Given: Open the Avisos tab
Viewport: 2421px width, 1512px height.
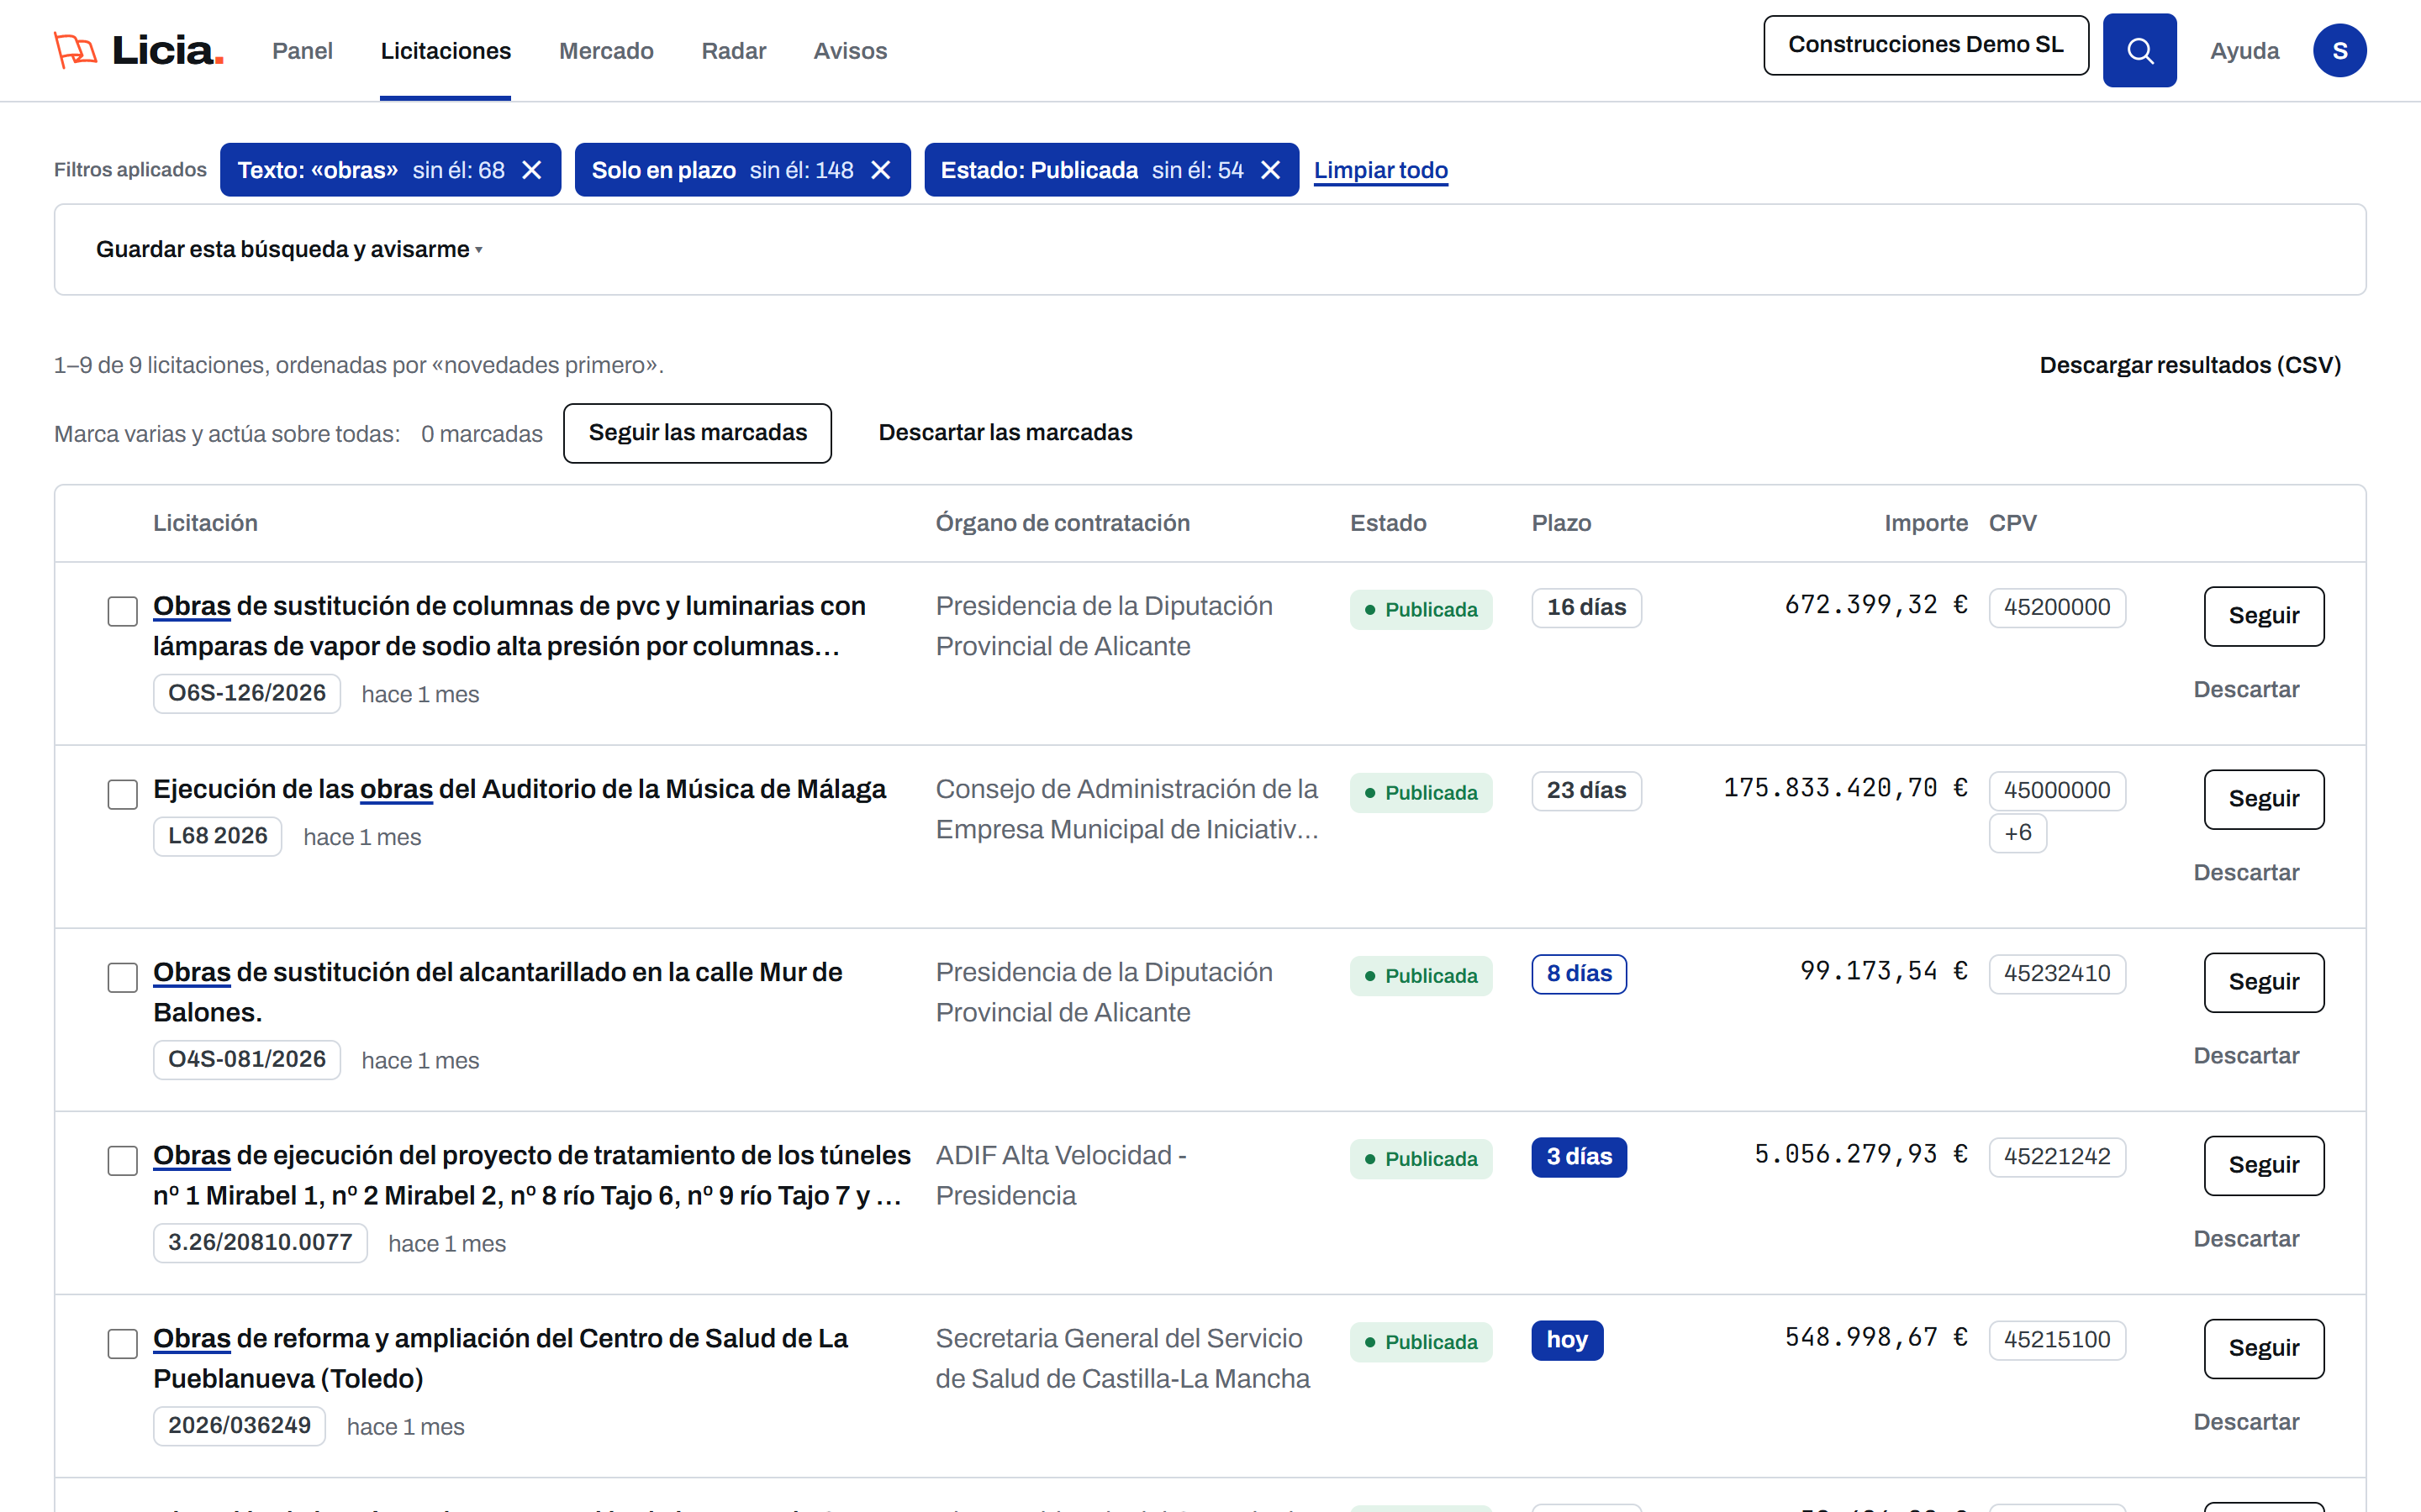Looking at the screenshot, I should (x=851, y=51).
